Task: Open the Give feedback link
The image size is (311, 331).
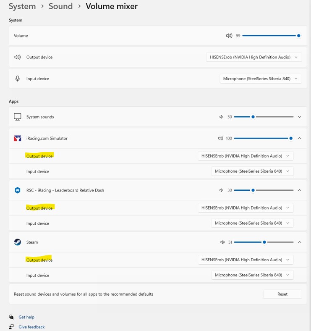Action: point(31,327)
